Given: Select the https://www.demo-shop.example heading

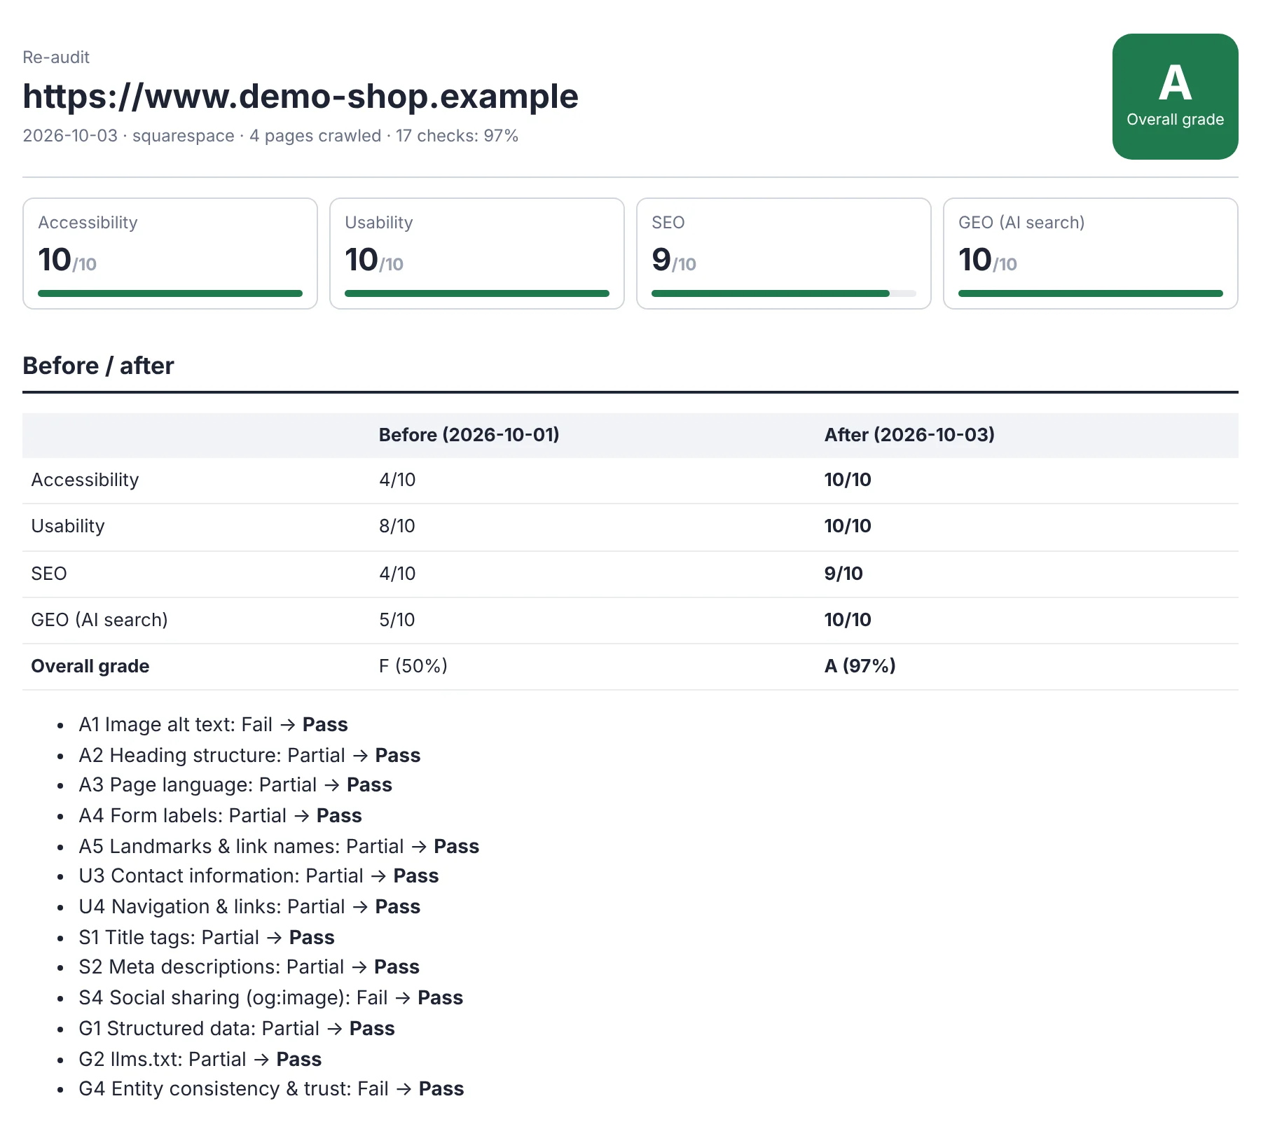Looking at the screenshot, I should (x=301, y=96).
